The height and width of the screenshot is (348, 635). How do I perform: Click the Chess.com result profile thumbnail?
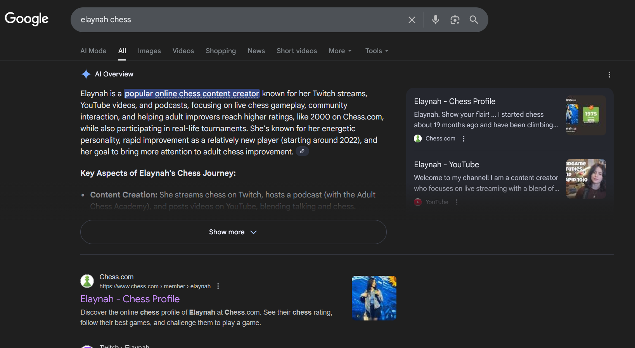[374, 298]
